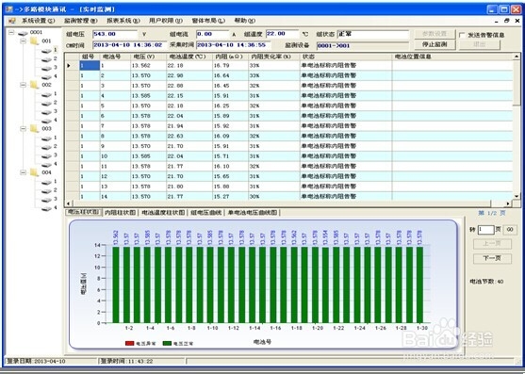Click the 电池位置信息 column header
The width and height of the screenshot is (525, 374).
coord(452,57)
